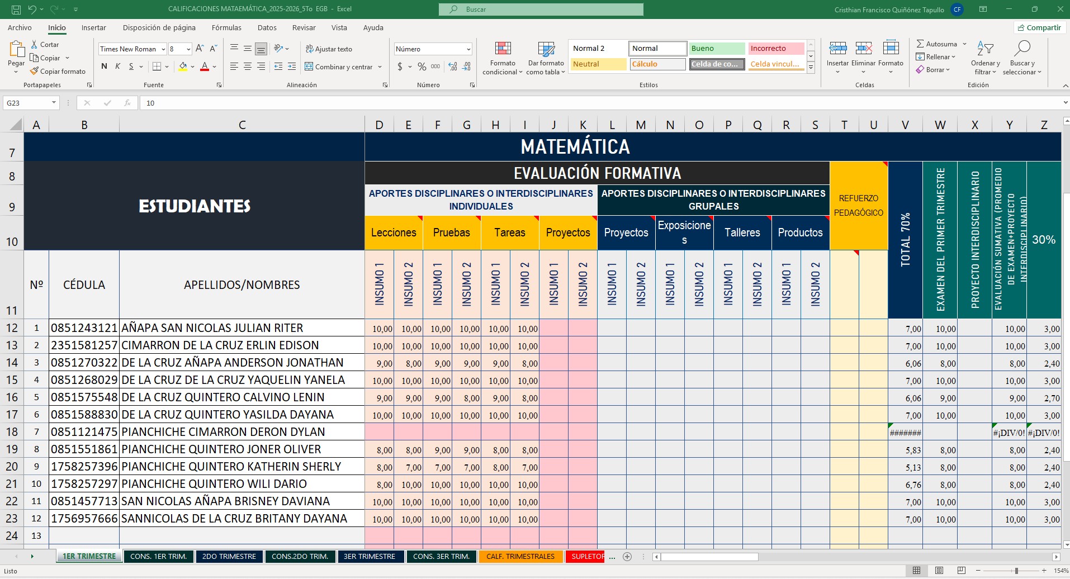This screenshot has width=1070, height=579.
Task: Toggle bold formatting button N
Action: pos(104,67)
